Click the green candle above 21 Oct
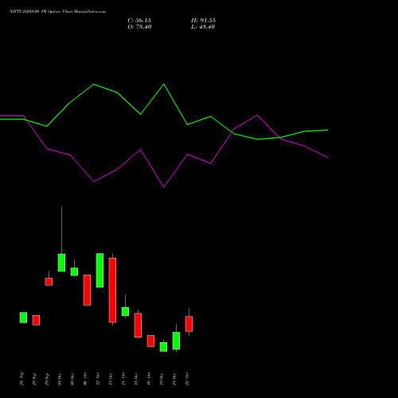The image size is (398, 398). (x=176, y=341)
